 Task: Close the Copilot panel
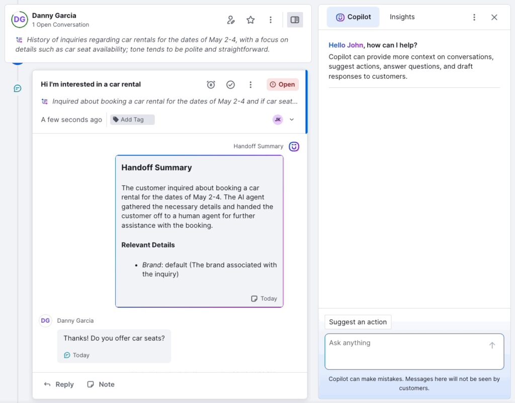tap(494, 17)
